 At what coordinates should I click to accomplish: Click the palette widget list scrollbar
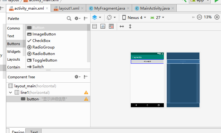click(x=89, y=43)
